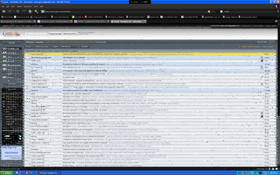Expand bookmarks toolbar overflow chevron
This screenshot has width=280, height=175.
point(278,17)
